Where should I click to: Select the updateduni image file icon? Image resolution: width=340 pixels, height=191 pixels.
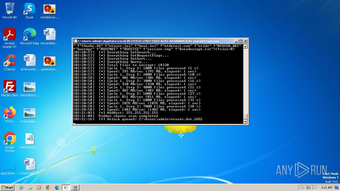point(49,63)
